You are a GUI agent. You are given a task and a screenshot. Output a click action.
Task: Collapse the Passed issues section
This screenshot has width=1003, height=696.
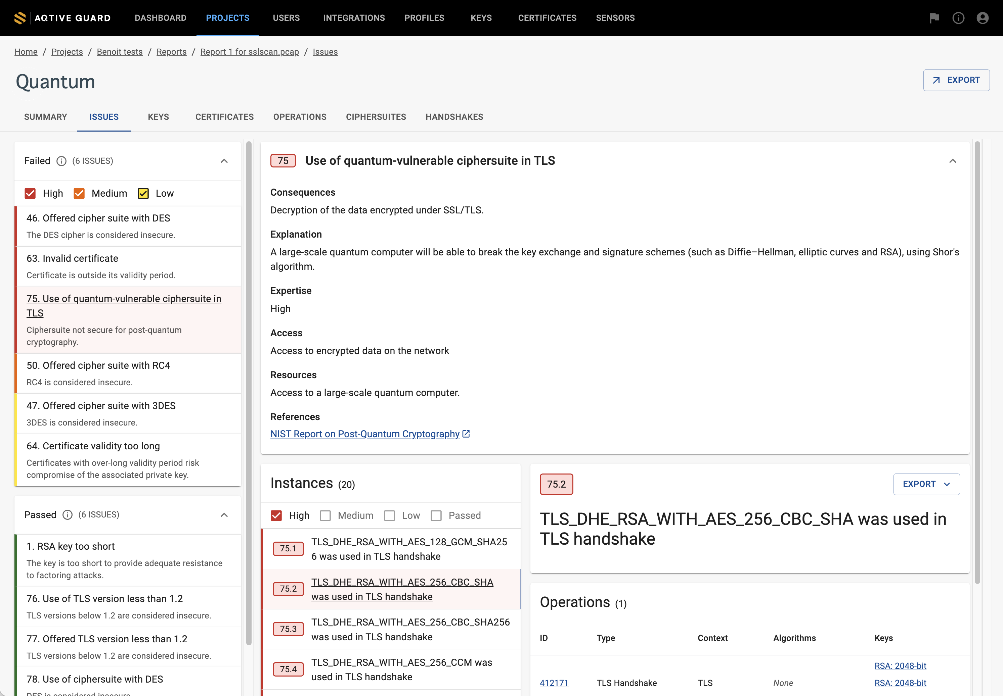tap(224, 515)
